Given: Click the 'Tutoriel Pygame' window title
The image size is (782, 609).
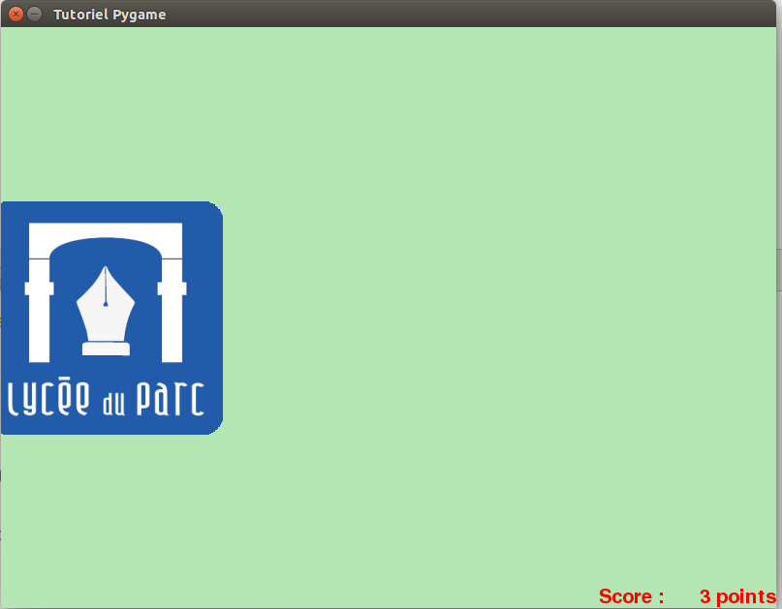Looking at the screenshot, I should pos(109,15).
